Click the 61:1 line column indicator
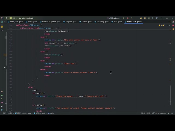Viewport: 175px width, 131px height. [x=143, y=113]
